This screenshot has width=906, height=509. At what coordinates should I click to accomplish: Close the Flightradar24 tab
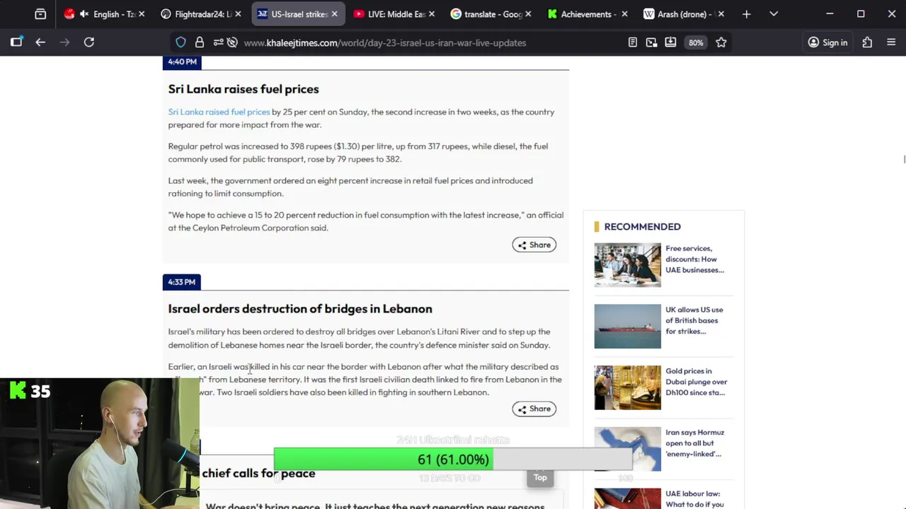click(x=238, y=14)
